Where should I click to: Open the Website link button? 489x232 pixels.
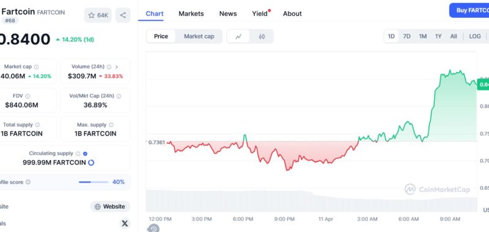[110, 206]
